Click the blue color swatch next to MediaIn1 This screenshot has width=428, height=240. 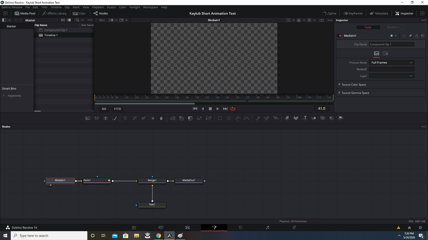click(391, 36)
